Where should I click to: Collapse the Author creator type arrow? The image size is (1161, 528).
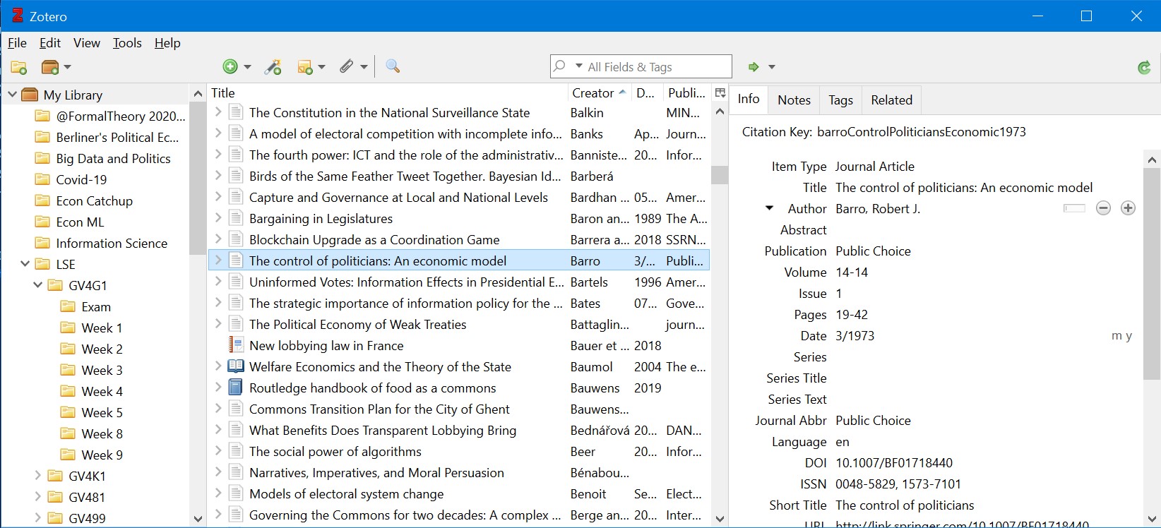point(769,208)
